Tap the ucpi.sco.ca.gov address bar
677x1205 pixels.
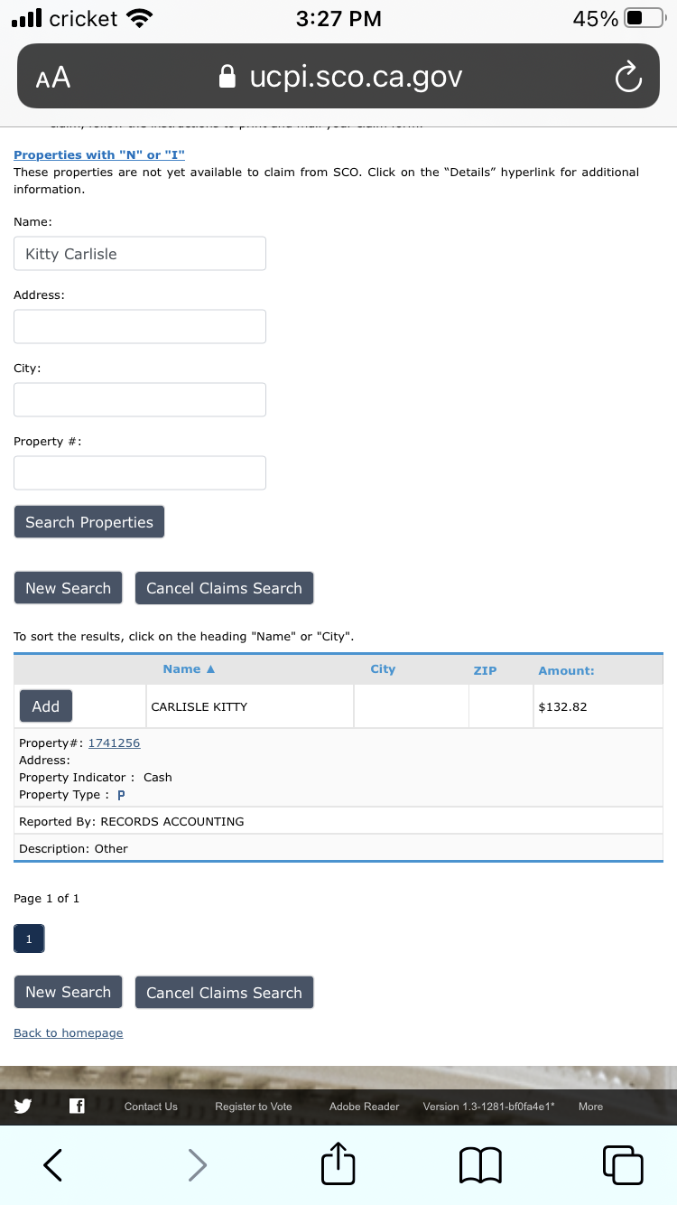click(x=338, y=77)
